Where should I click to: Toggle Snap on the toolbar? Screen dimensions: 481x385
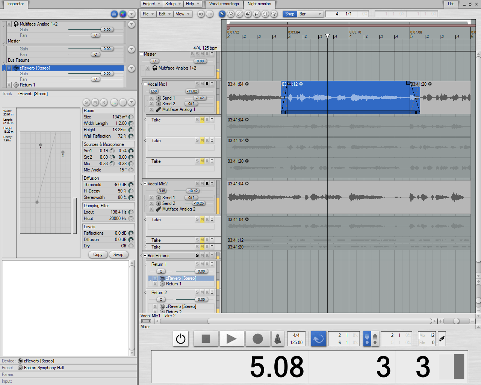[x=290, y=14]
